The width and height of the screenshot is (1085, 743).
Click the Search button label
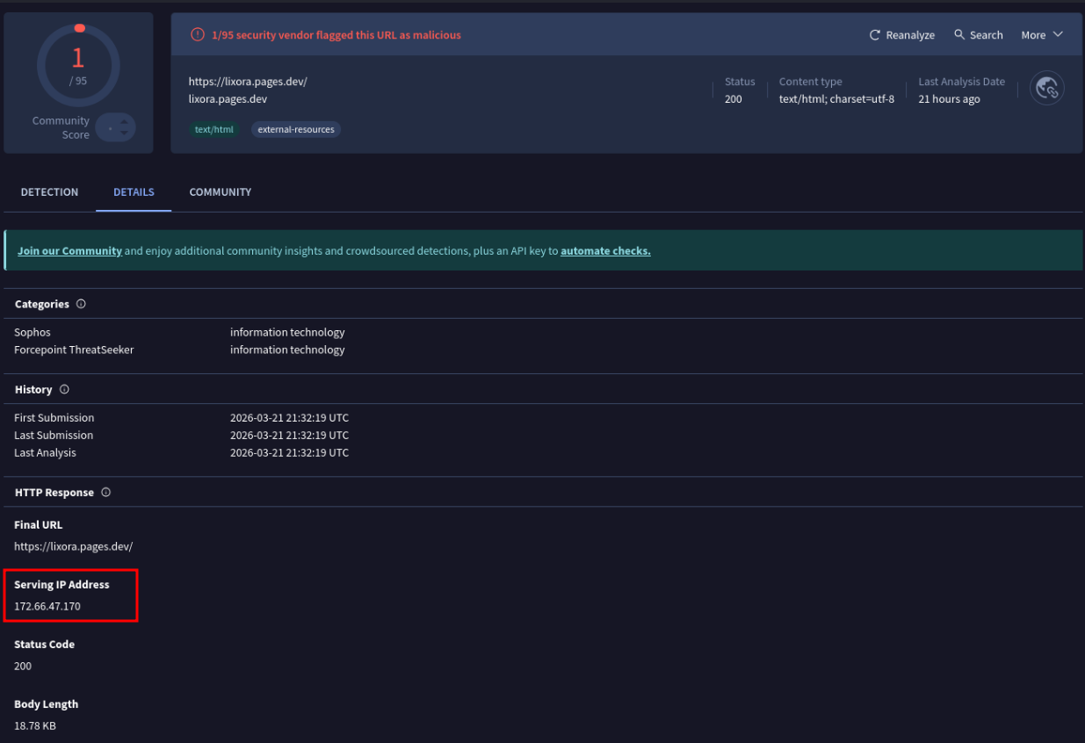(x=986, y=35)
